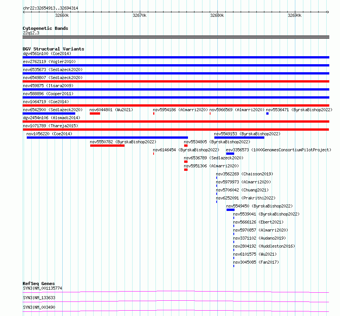The image size is (340, 316).
Task: Select the nsv5549153 (ByrskaBishop2022) blue bar
Action: coord(239,138)
